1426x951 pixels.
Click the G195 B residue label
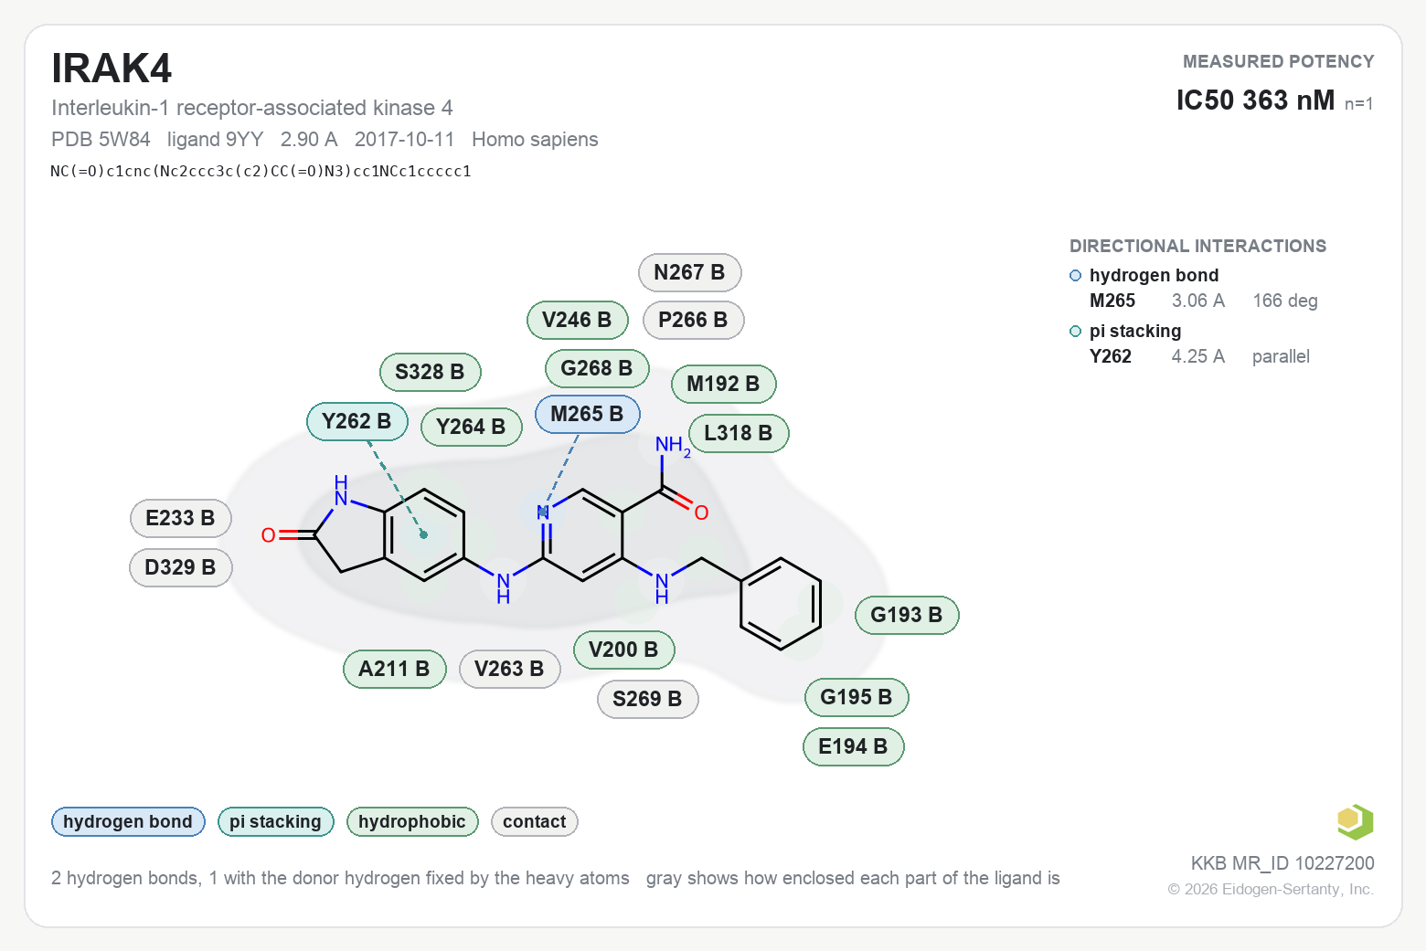857,697
